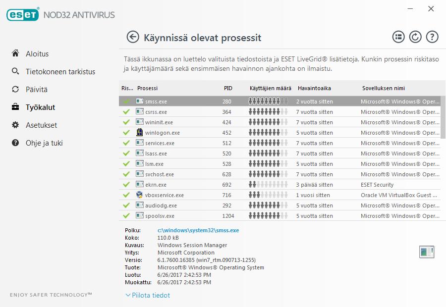This screenshot has height=307, width=446.
Task: Open Ohje ja tuki section
Action: tap(44, 143)
